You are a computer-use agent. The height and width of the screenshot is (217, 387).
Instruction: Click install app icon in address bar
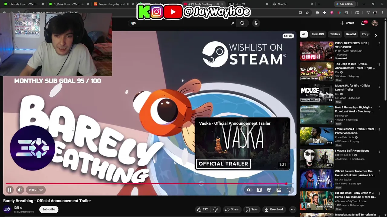tap(301, 13)
